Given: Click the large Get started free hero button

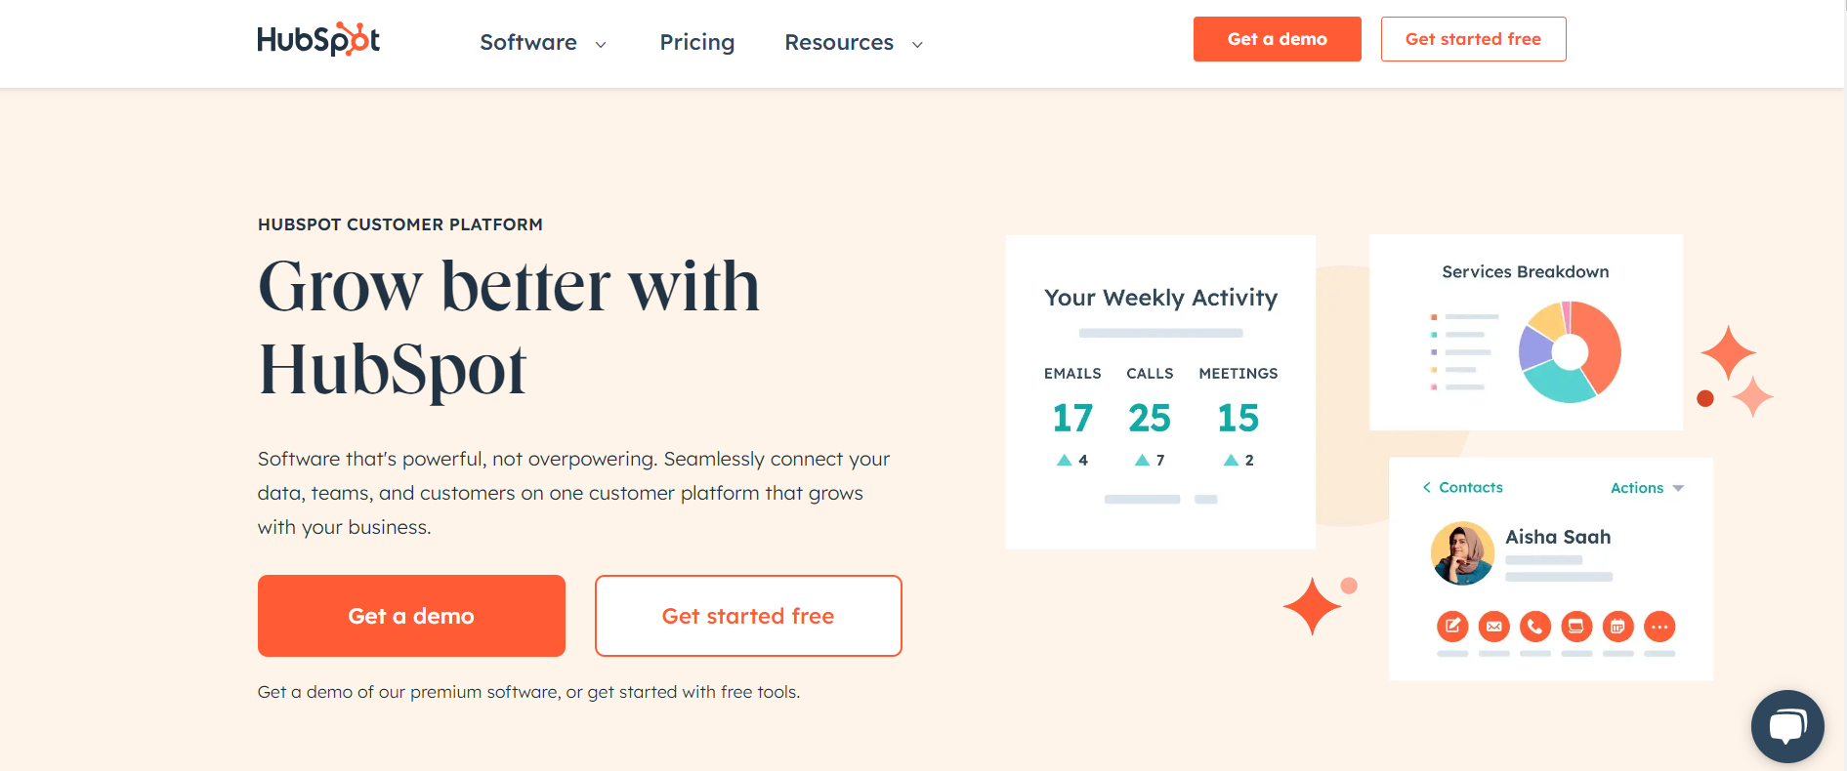Looking at the screenshot, I should 748,616.
